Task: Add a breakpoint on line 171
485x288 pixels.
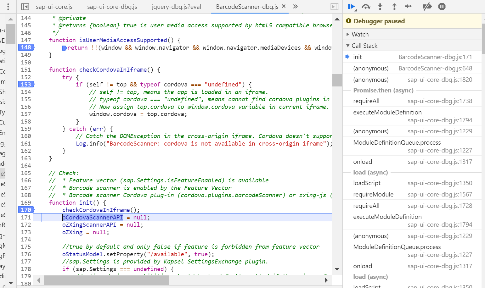Action: point(26,217)
